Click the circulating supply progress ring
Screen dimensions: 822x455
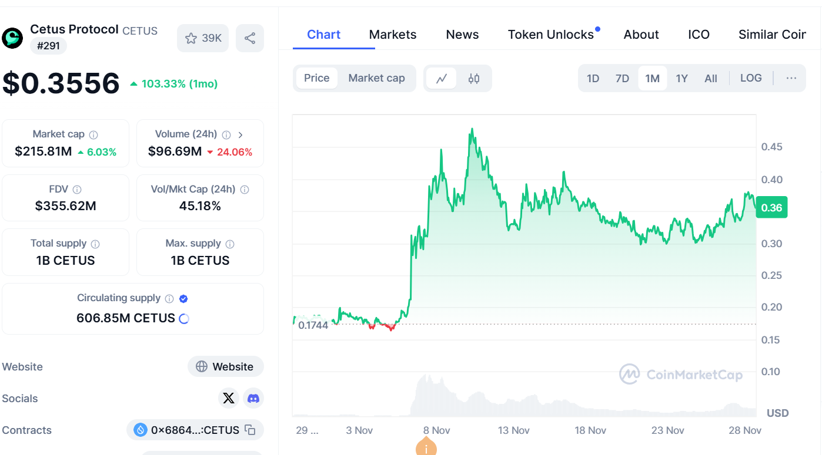coord(183,319)
